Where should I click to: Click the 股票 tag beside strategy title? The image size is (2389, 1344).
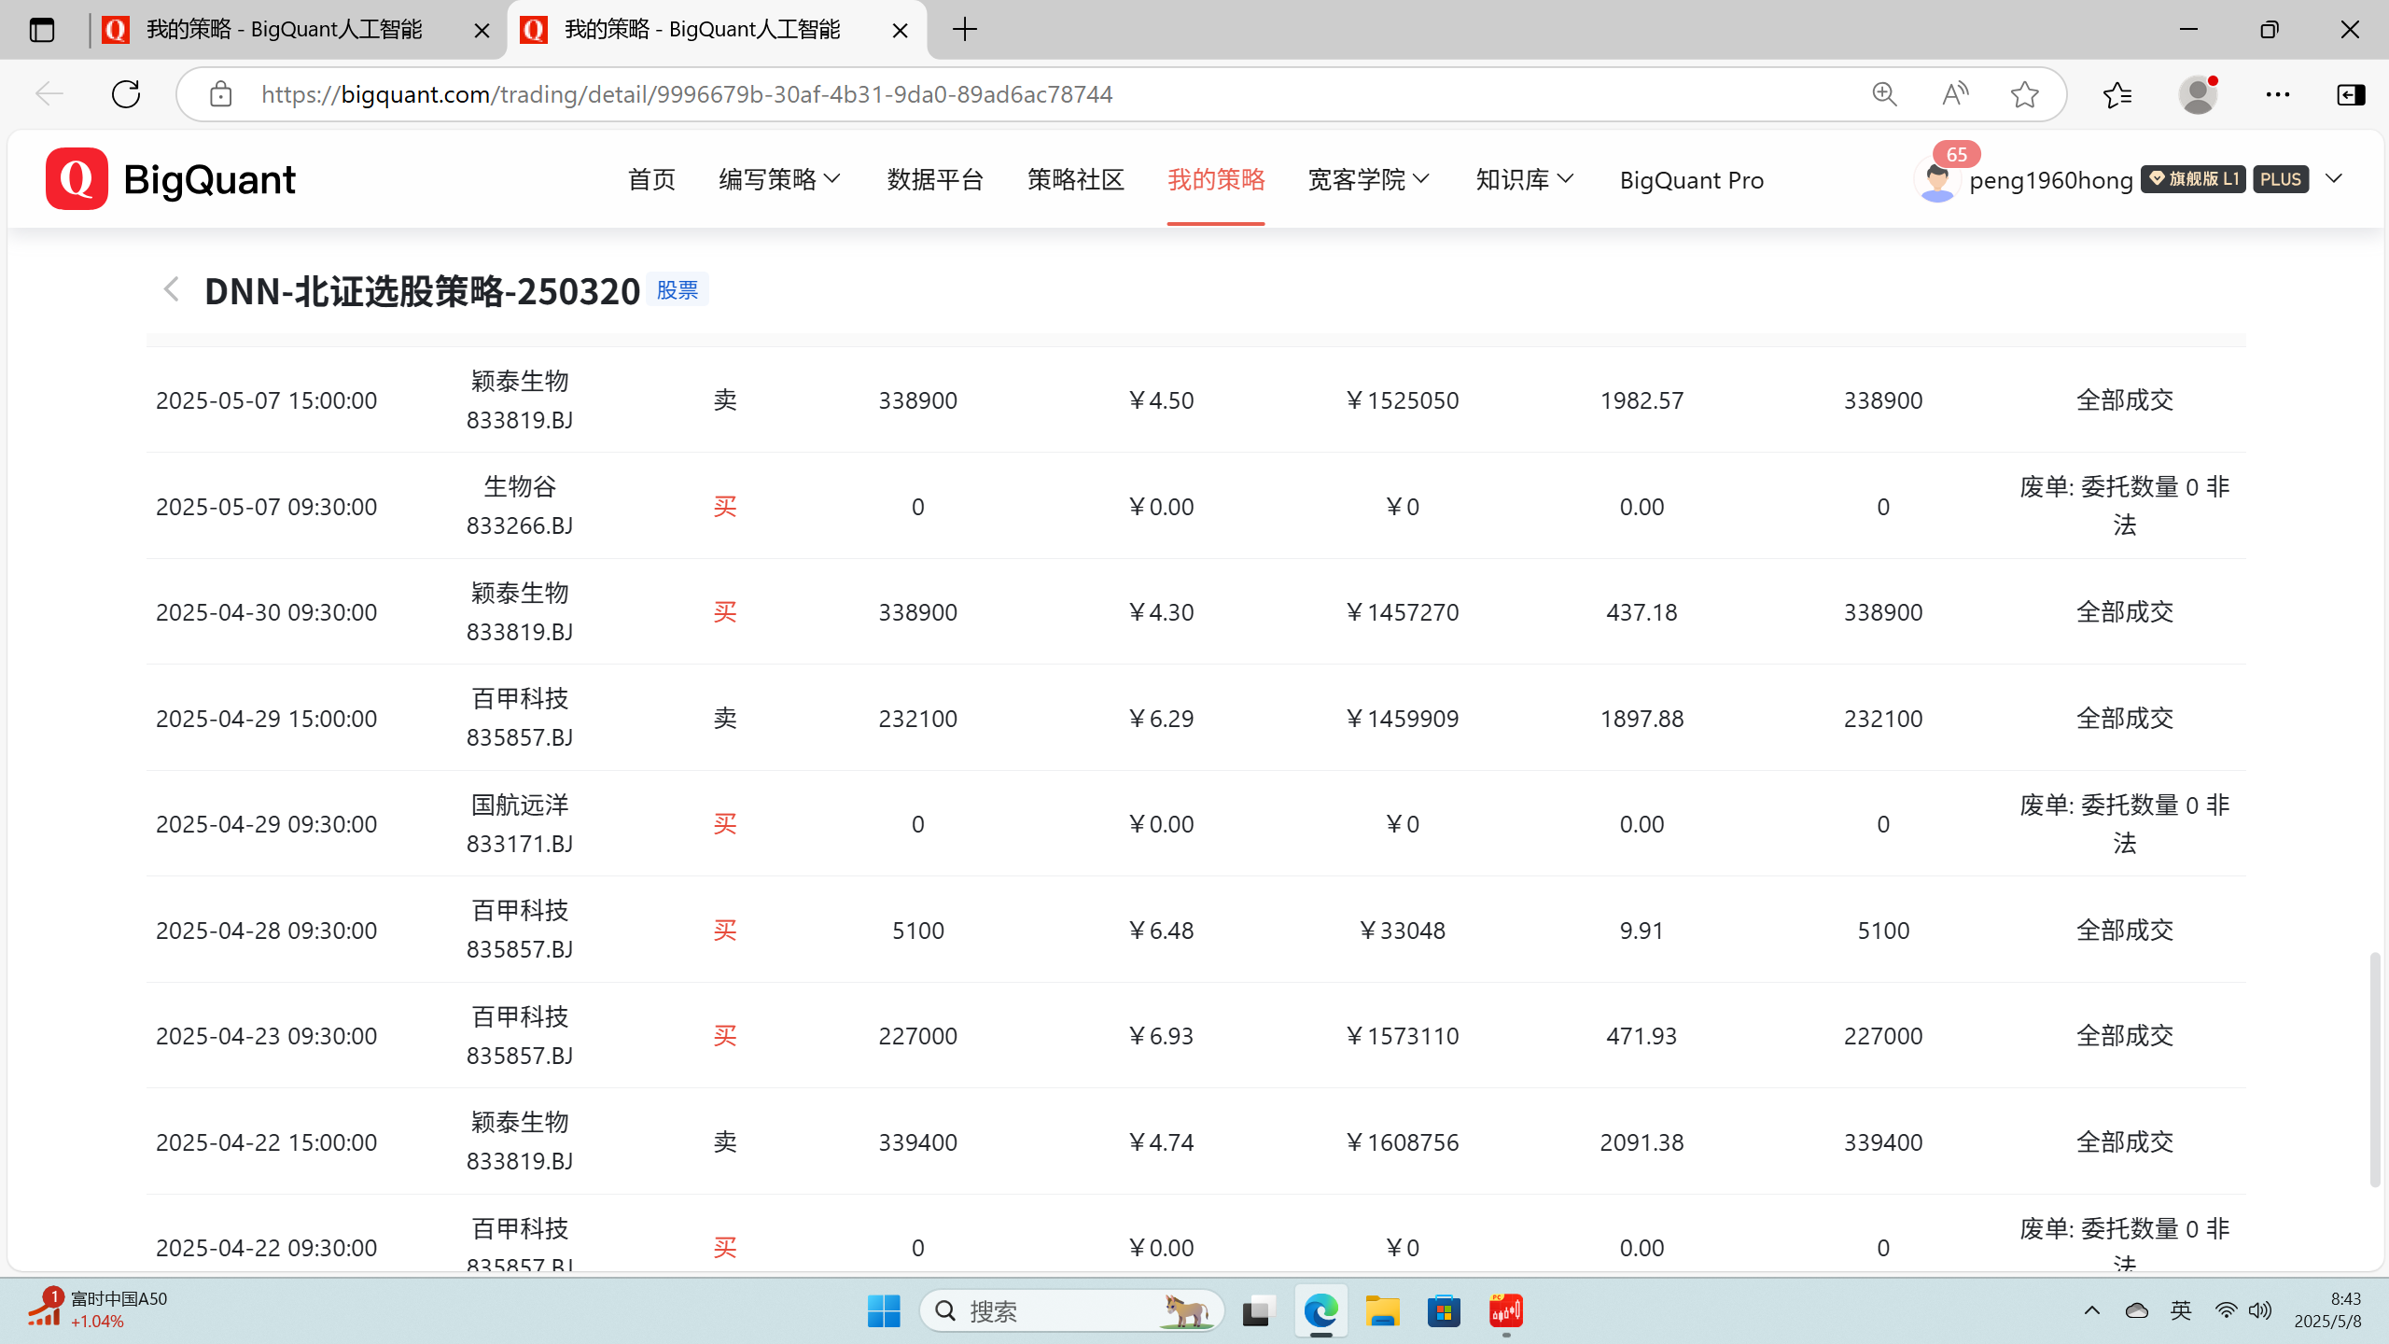[x=678, y=290]
